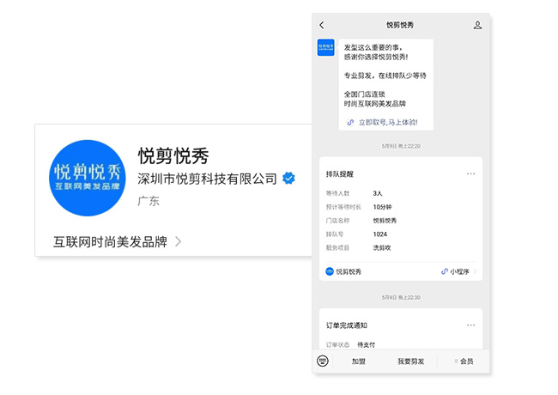The height and width of the screenshot is (395, 558).
Task: Click the 悦剪悦秀 chat title
Action: (400, 25)
